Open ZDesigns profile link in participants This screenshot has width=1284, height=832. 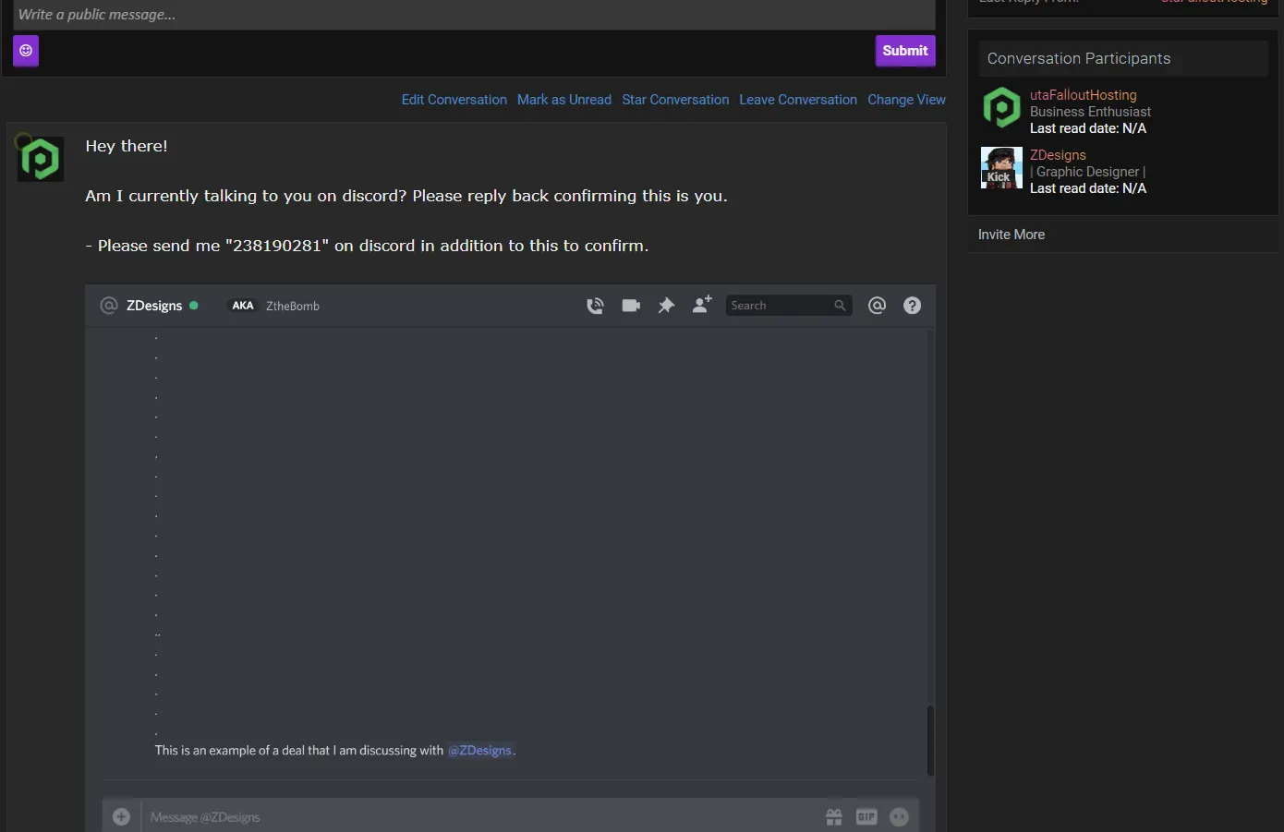[1058, 155]
